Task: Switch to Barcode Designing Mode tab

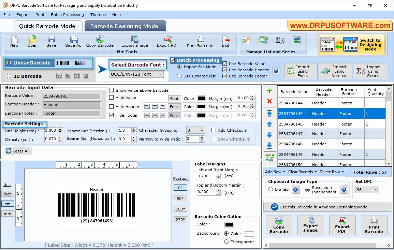Action: tap(125, 26)
